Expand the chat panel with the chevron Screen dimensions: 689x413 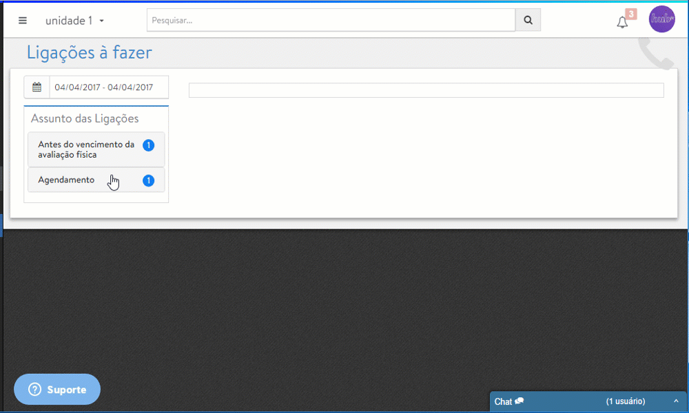pyautogui.click(x=676, y=401)
